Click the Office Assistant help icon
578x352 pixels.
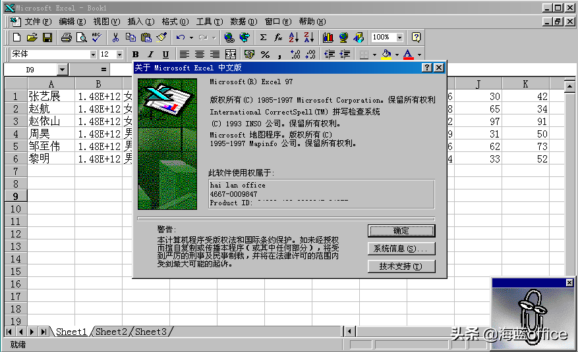[x=416, y=37]
